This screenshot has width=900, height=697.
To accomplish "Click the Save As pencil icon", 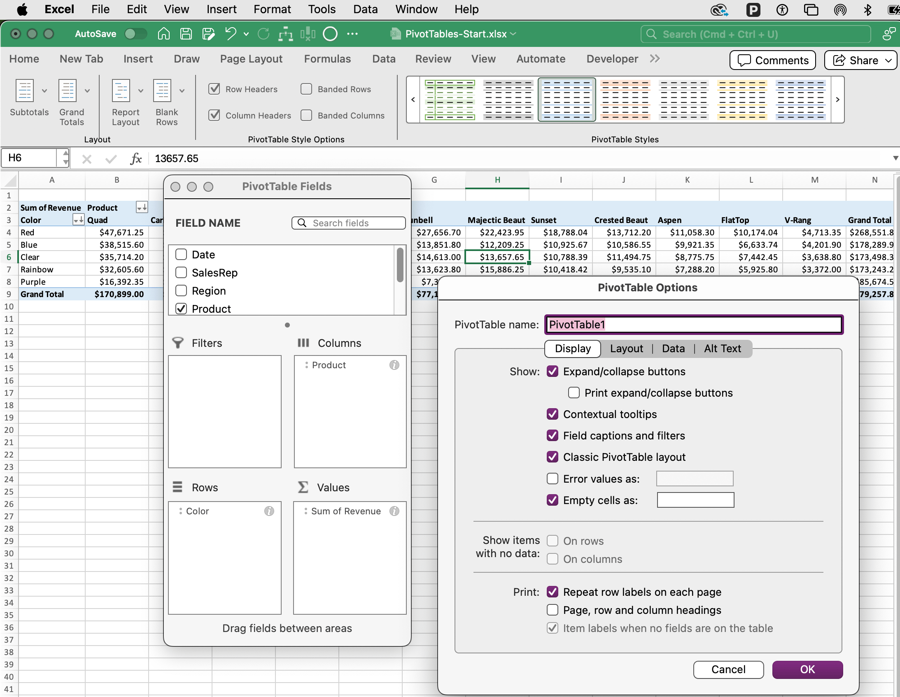I will pyautogui.click(x=208, y=34).
